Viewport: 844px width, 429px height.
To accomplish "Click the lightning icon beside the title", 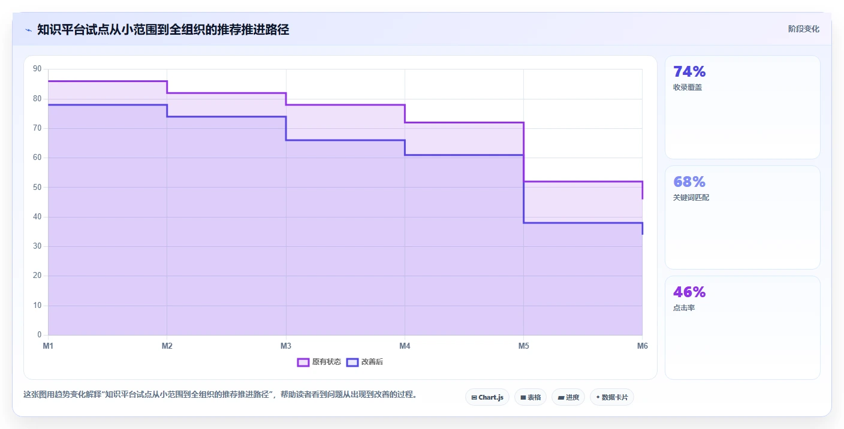I will pyautogui.click(x=28, y=30).
